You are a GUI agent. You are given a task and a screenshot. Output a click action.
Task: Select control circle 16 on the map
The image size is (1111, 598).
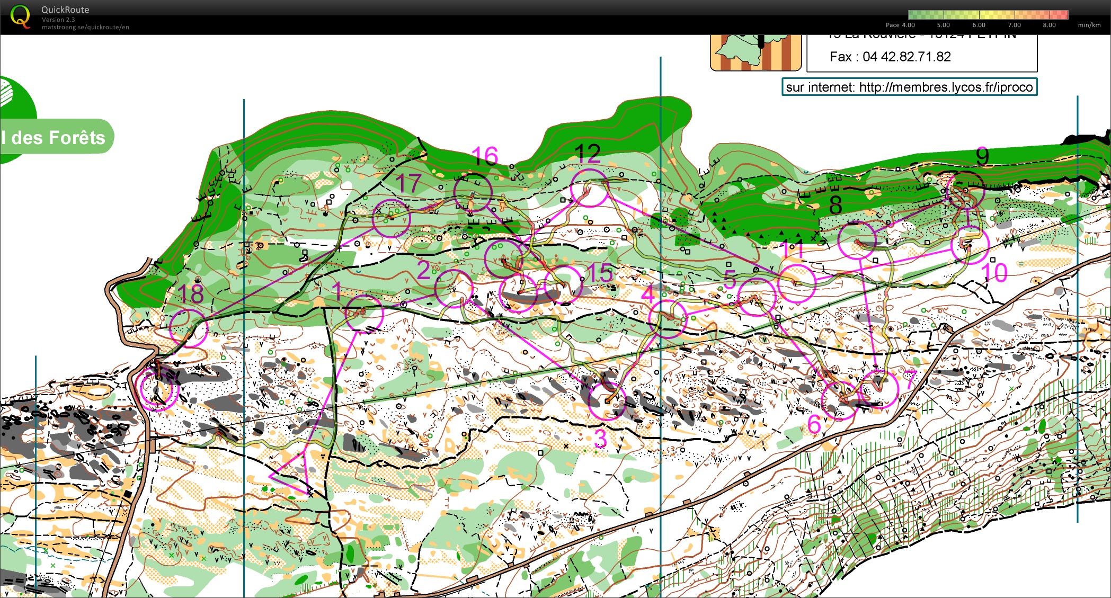(473, 192)
